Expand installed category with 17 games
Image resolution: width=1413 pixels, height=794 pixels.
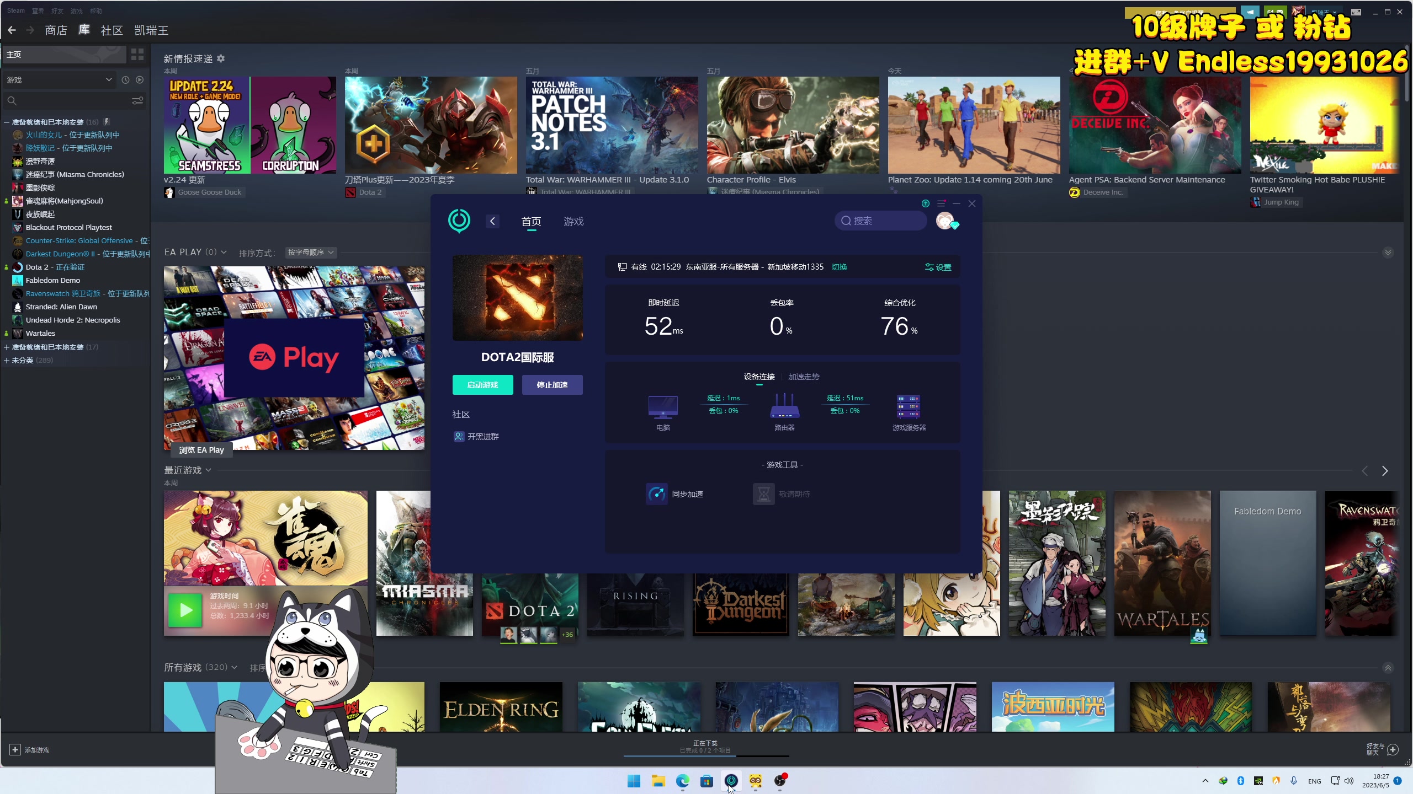point(7,347)
